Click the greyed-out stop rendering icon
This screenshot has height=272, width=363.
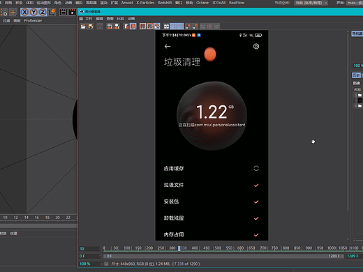click(100, 27)
